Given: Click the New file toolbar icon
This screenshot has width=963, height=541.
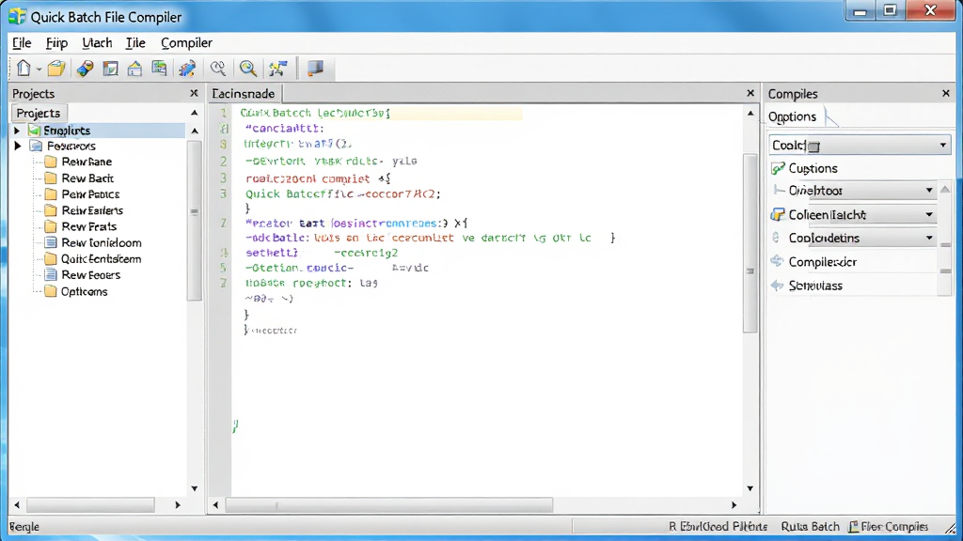Looking at the screenshot, I should coord(24,68).
